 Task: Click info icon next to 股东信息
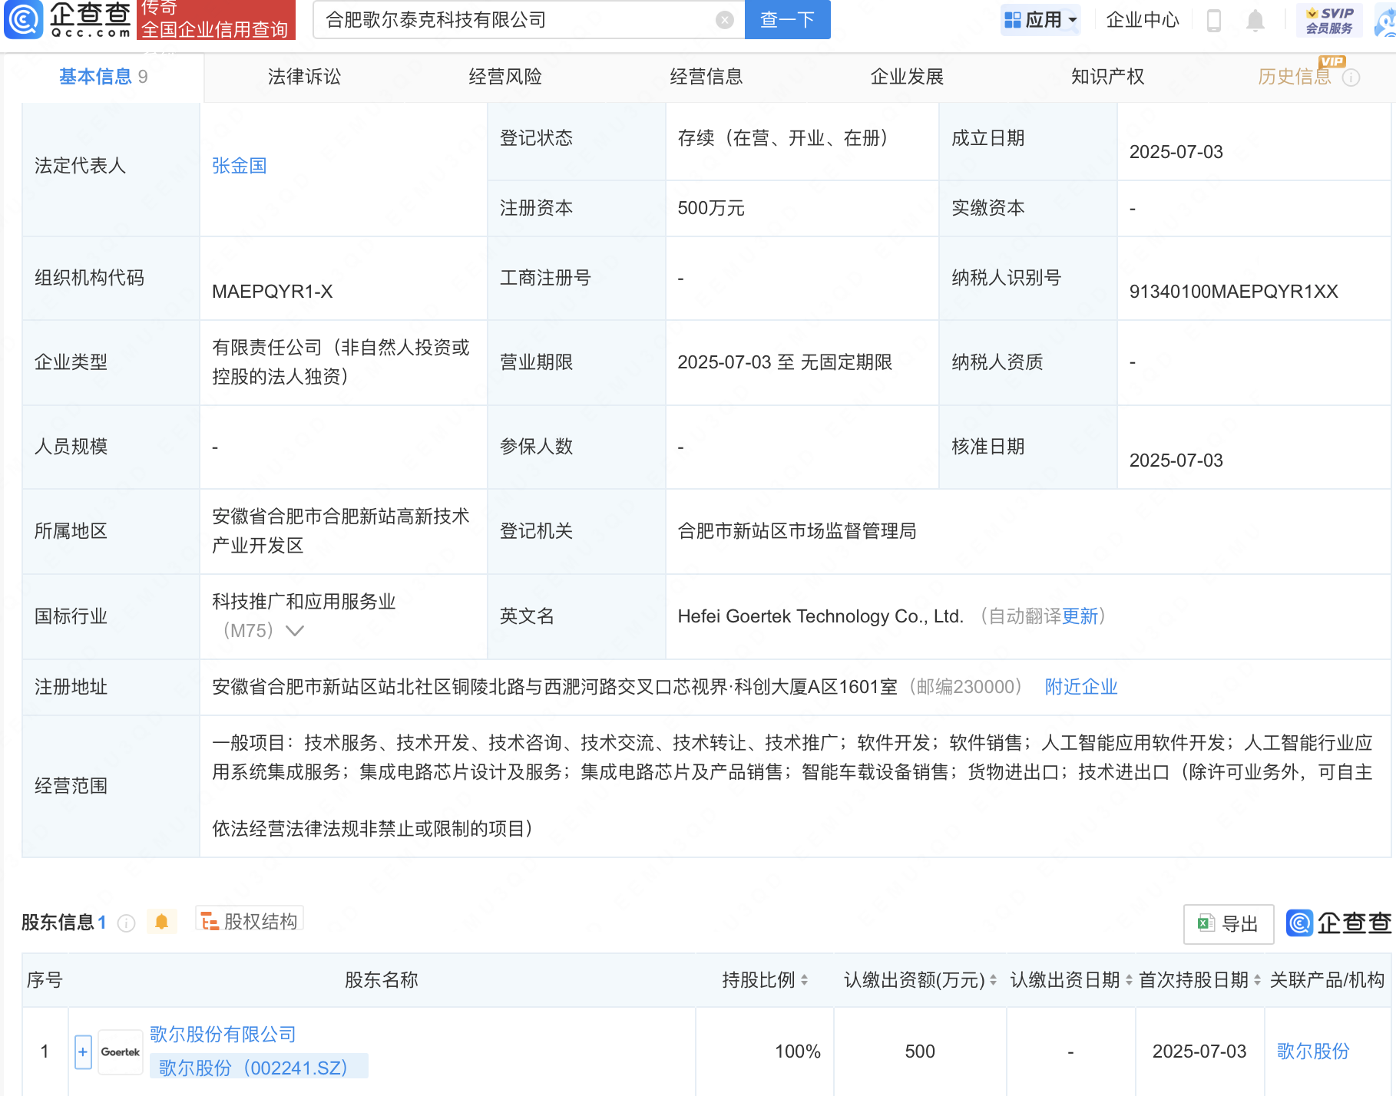pyautogui.click(x=127, y=923)
